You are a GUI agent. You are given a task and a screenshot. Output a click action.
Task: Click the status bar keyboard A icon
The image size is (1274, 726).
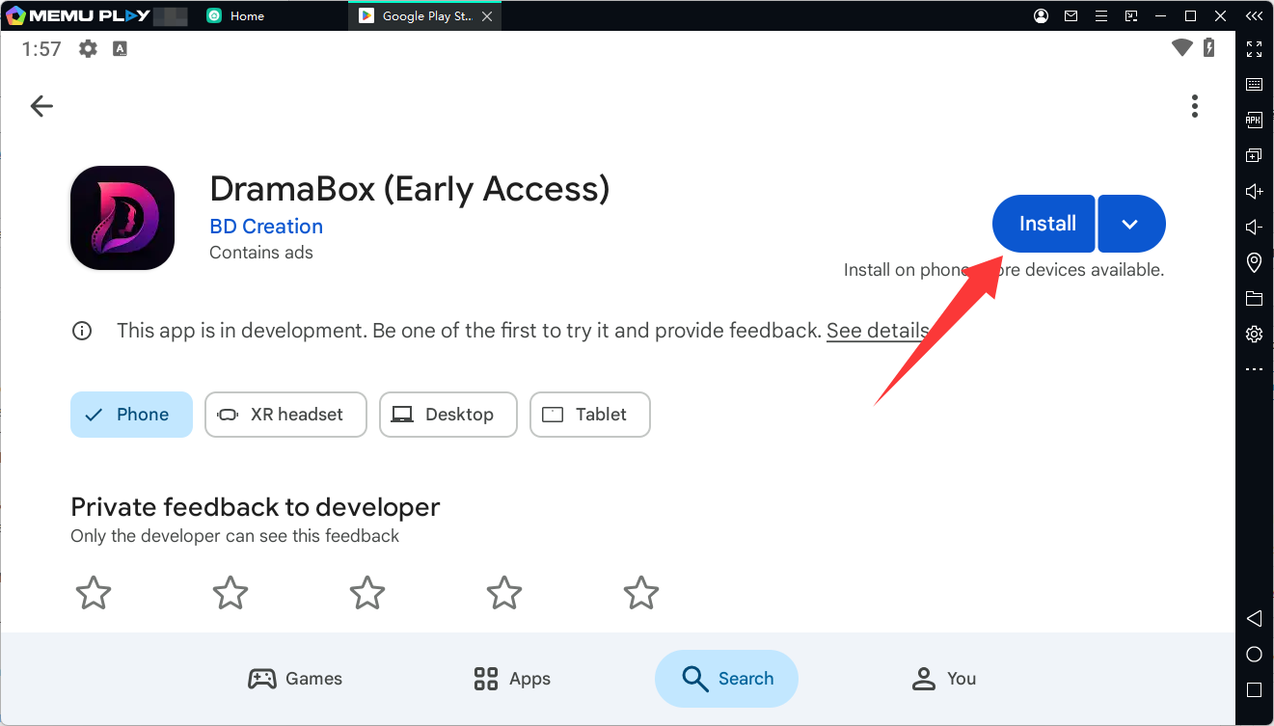[120, 49]
